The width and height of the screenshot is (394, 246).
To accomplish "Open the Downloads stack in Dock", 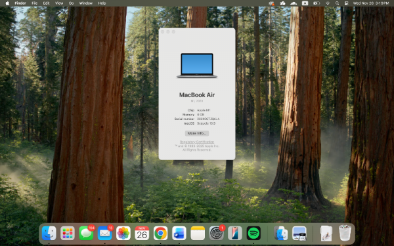I will [x=326, y=233].
